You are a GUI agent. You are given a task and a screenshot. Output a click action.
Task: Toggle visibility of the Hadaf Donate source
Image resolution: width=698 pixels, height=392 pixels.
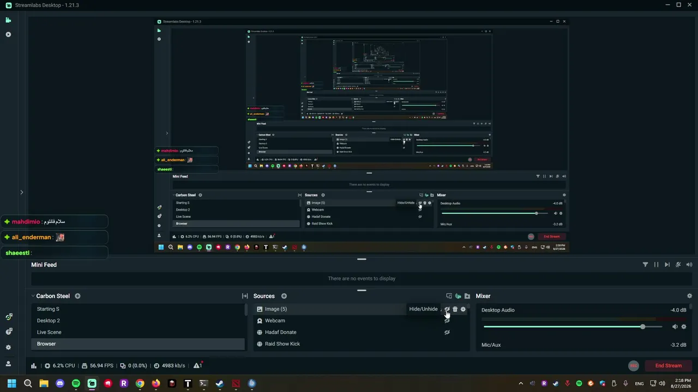[x=447, y=332]
